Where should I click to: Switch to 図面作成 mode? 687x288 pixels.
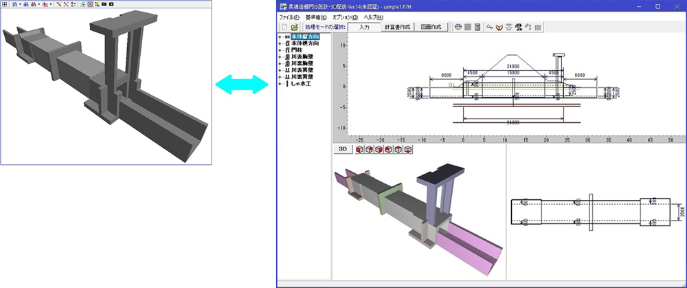(431, 27)
